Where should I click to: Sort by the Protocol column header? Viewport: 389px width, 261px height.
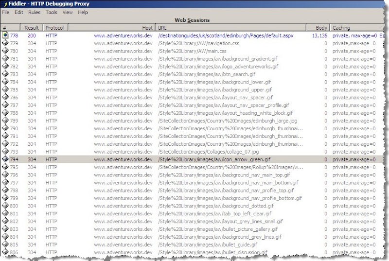pyautogui.click(x=55, y=28)
